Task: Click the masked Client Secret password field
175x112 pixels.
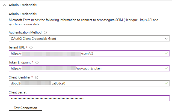Action: tap(87, 98)
